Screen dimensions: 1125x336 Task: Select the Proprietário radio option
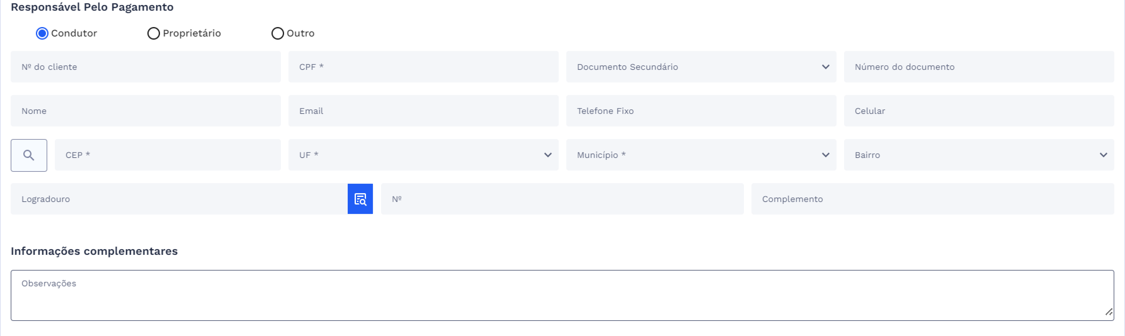click(x=153, y=34)
